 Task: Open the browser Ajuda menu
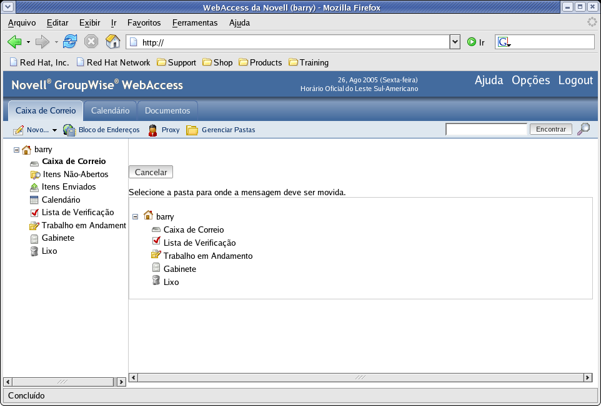point(239,23)
